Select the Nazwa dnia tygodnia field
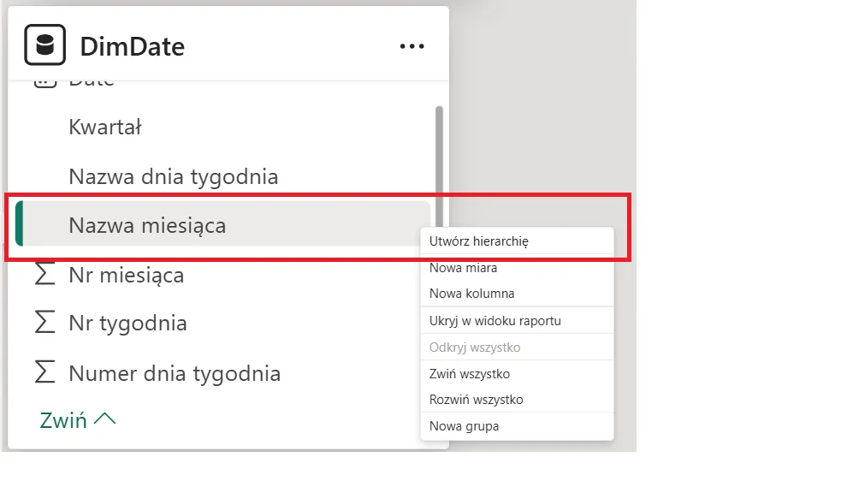841x487 pixels. [173, 177]
